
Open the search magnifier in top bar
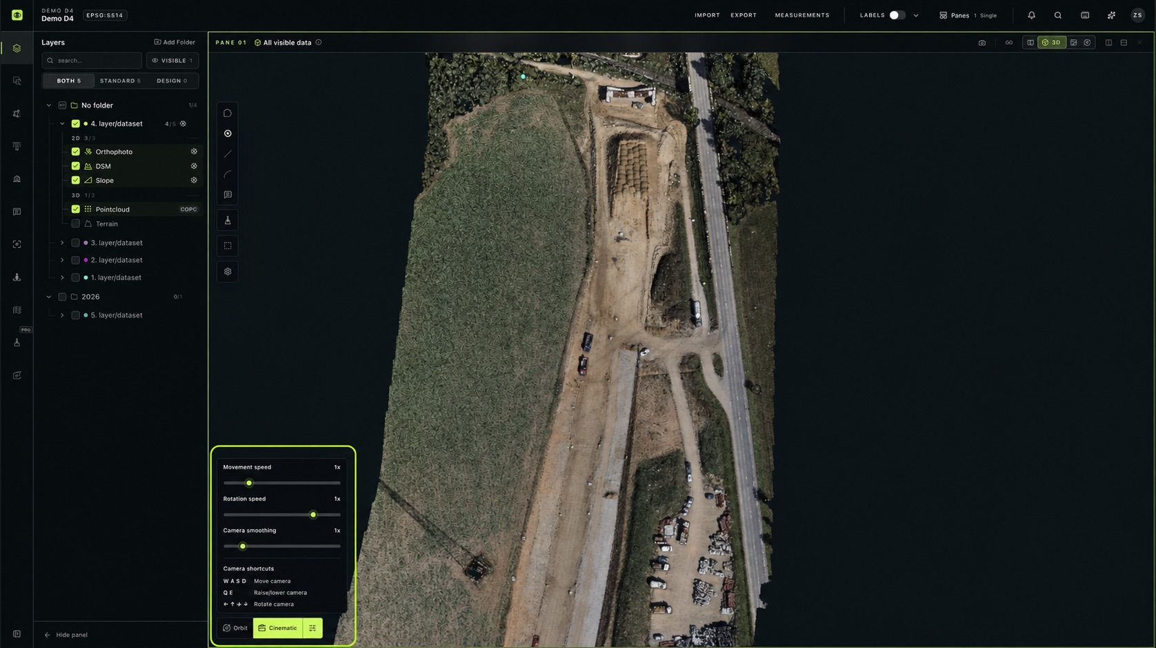pos(1058,15)
